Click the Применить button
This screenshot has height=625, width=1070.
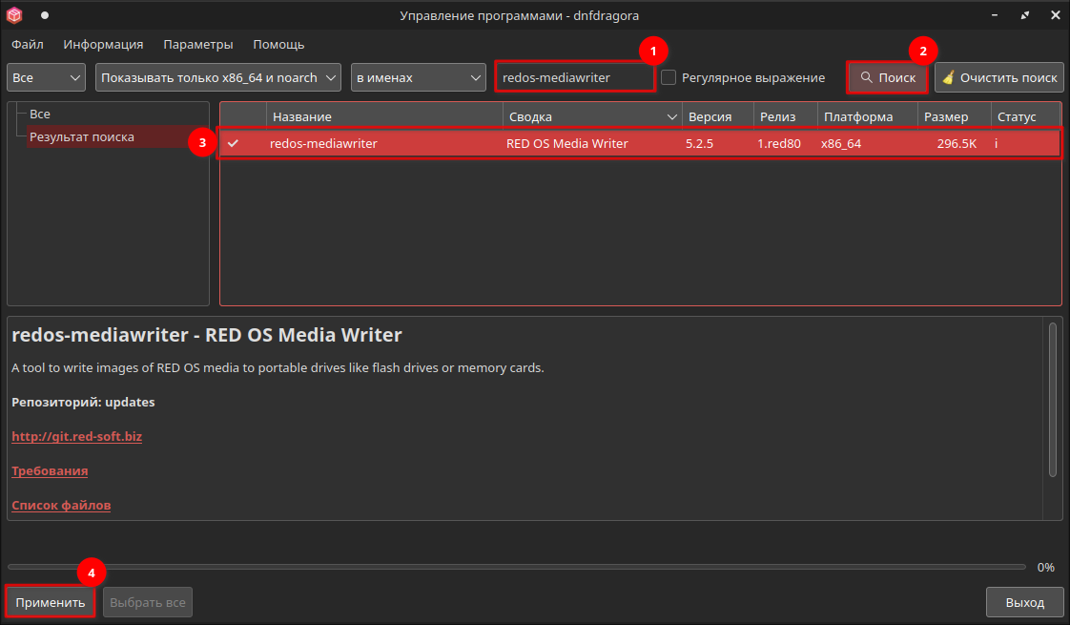(x=51, y=602)
